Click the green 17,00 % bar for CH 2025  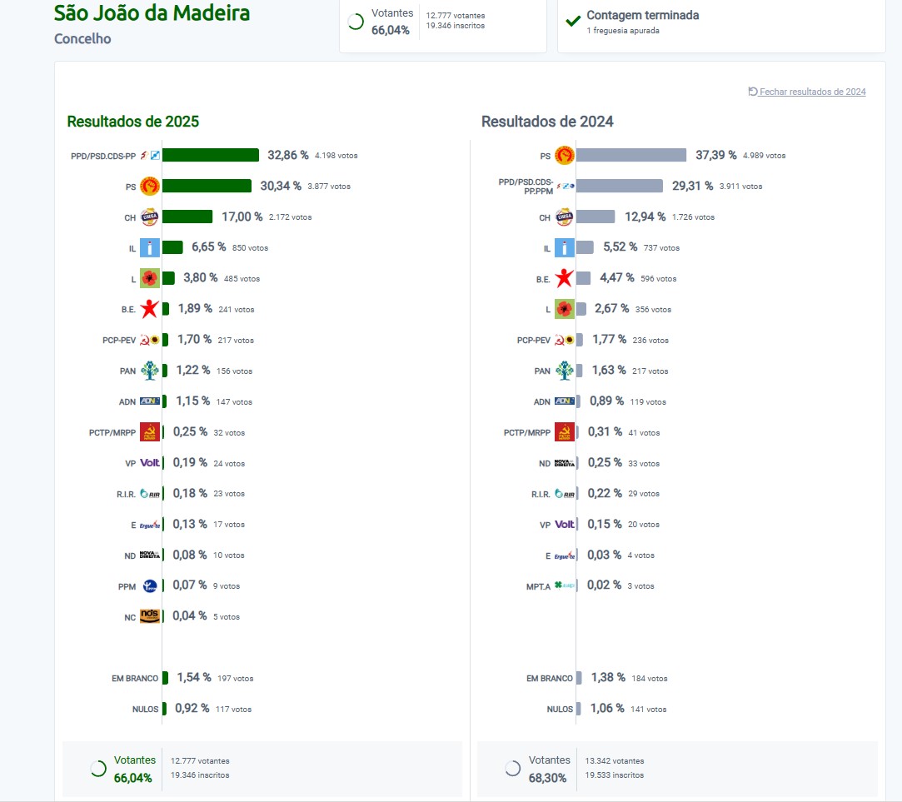[x=187, y=217]
